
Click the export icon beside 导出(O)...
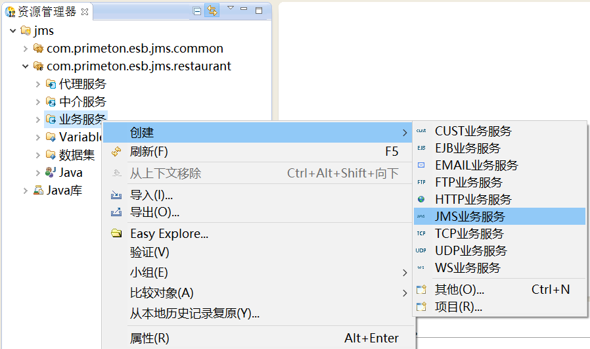pos(116,212)
